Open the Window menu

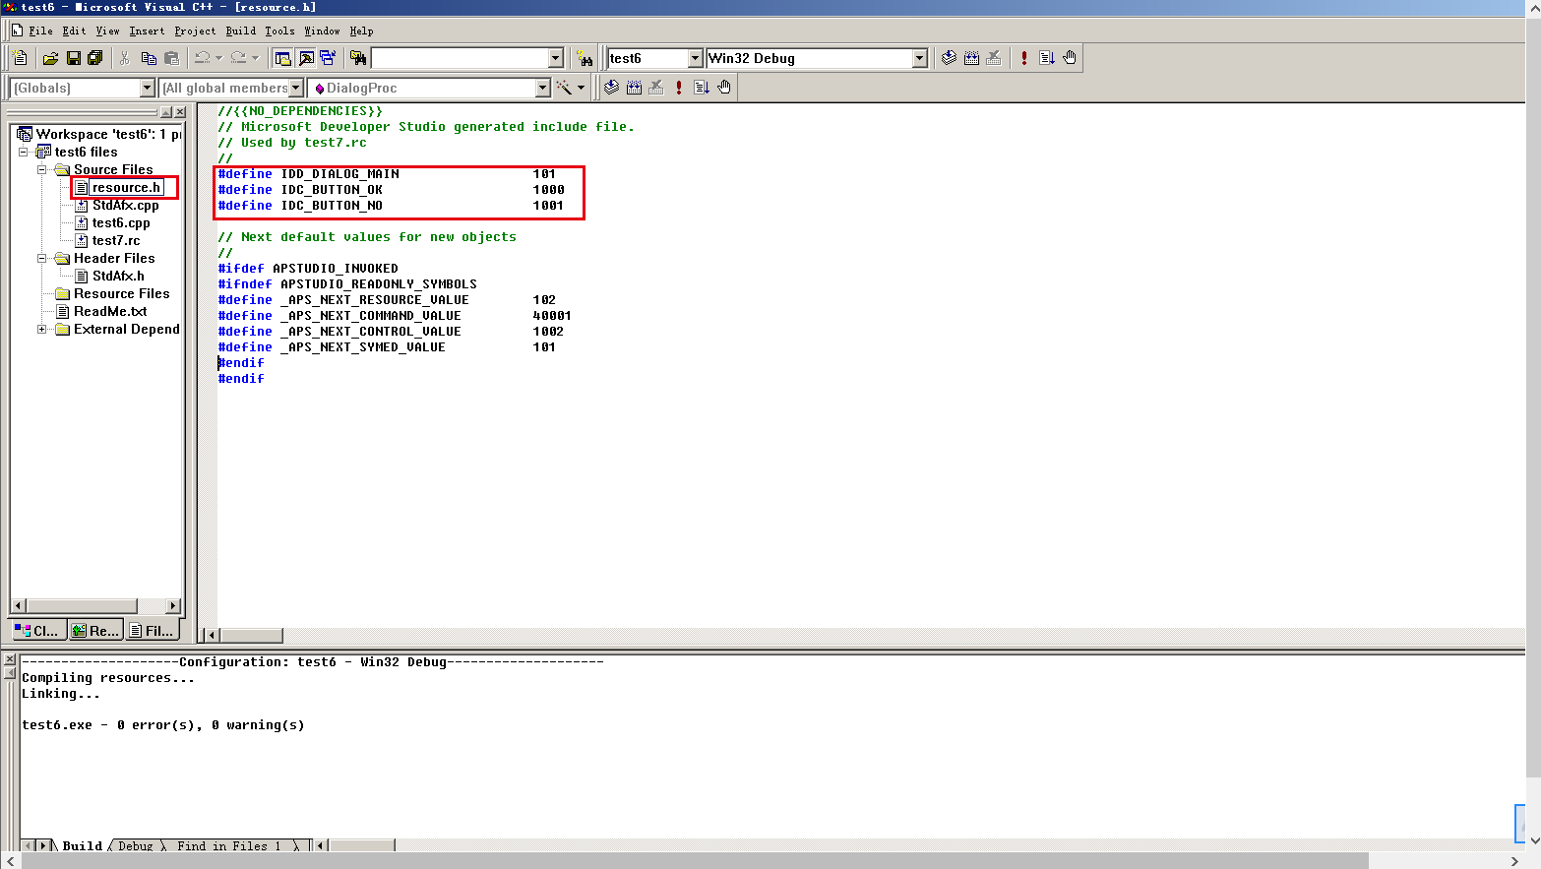click(x=322, y=31)
